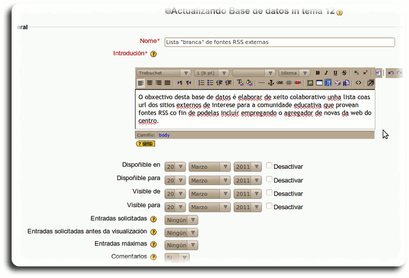
Task: Open help for Comentarios
Action: [153, 257]
